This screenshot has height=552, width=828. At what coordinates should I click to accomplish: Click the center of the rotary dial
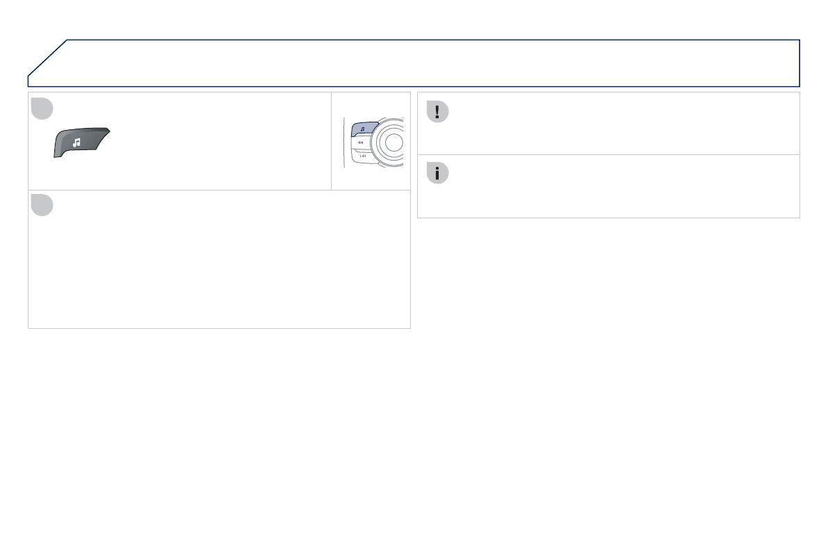pyautogui.click(x=393, y=142)
